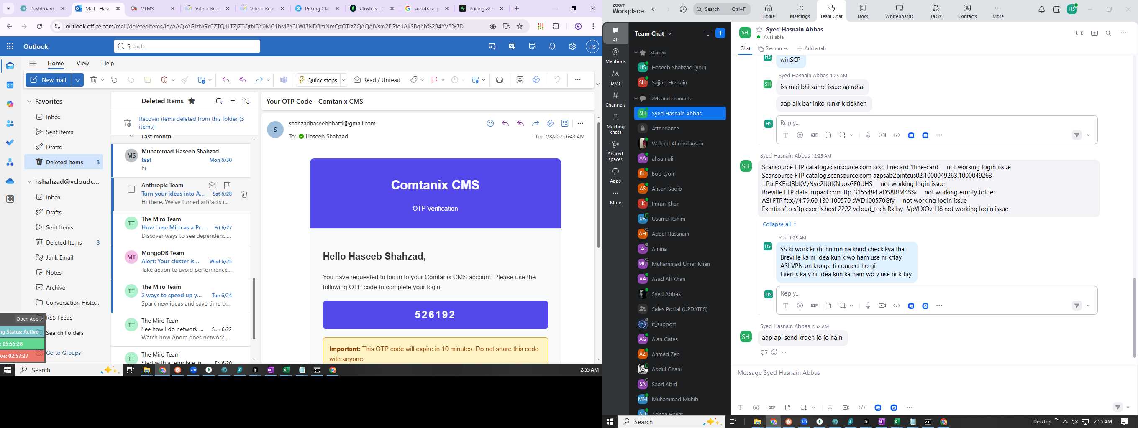Expand Quick steps dropdown arrow
Screen dimensions: 1138x428
343,80
